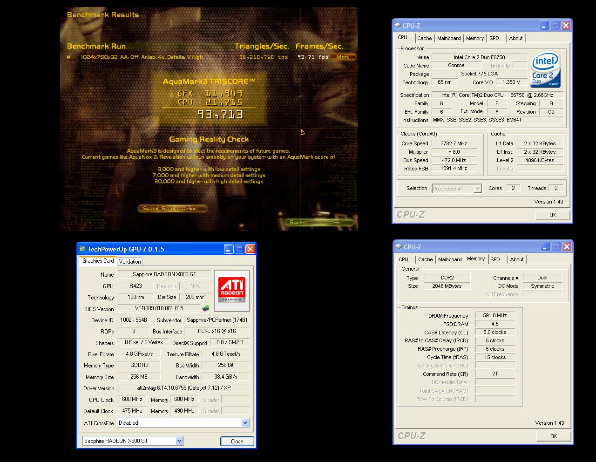Open Mainboard tab in top CPU-Z
This screenshot has height=462, width=596.
point(449,38)
